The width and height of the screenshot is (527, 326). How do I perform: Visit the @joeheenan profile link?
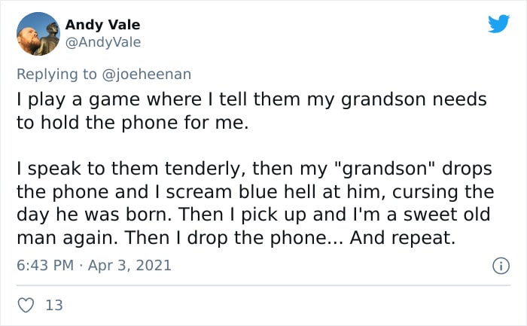click(146, 74)
